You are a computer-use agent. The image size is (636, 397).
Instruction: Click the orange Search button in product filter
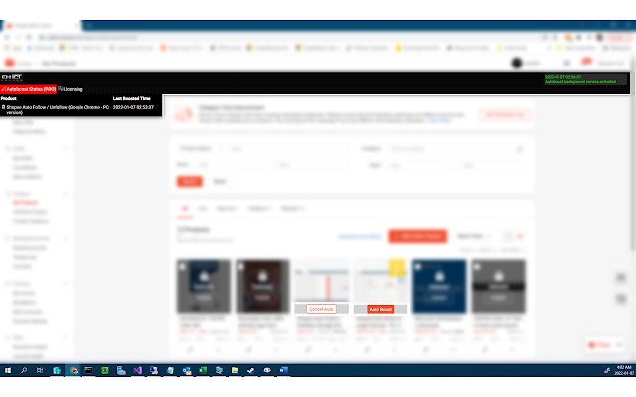[x=190, y=181]
